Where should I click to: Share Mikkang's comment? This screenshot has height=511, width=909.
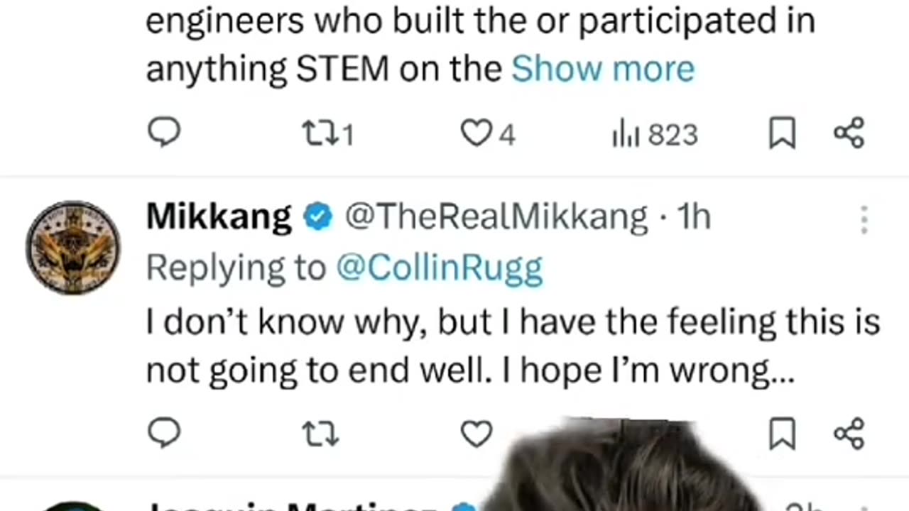click(x=849, y=433)
